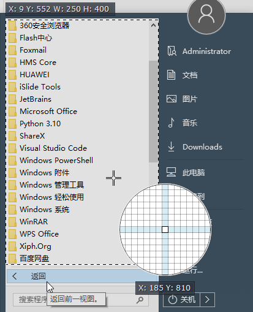Viewport: 253px width, 312px height.
Task: Expand the shutdown options arrow
Action: 207,300
